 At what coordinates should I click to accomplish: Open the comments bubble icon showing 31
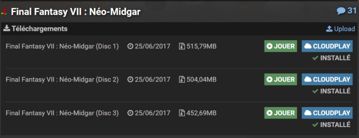[x=341, y=11]
